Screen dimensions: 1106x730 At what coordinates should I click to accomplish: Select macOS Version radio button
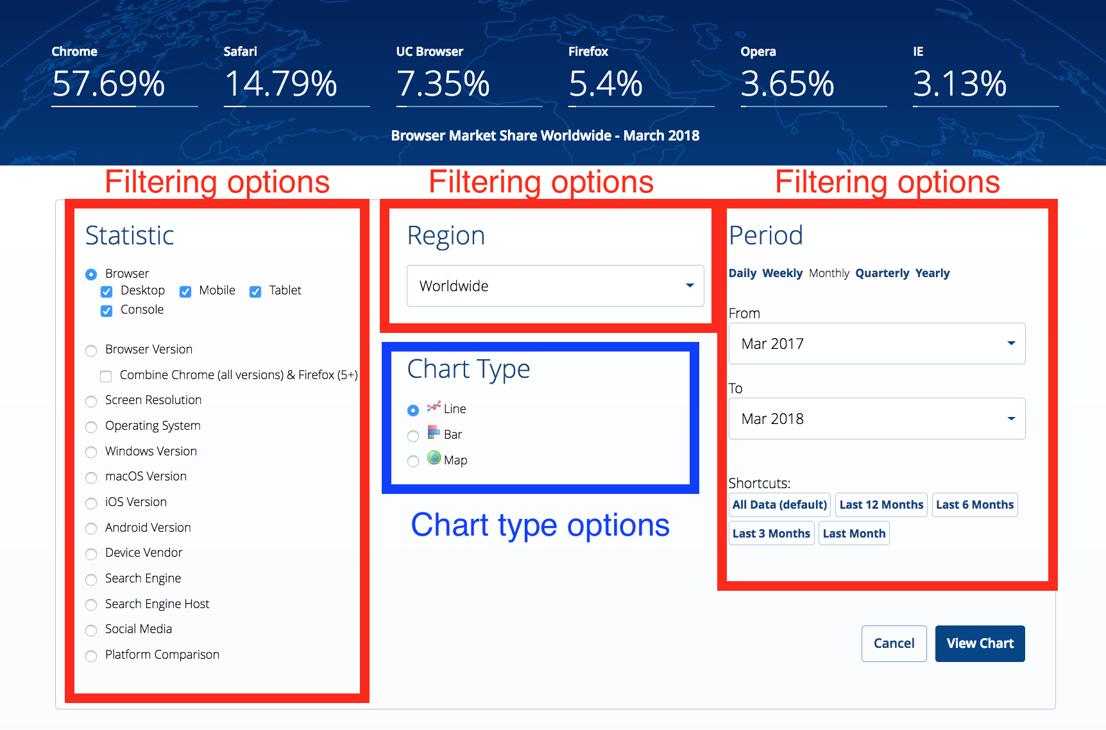coord(91,478)
